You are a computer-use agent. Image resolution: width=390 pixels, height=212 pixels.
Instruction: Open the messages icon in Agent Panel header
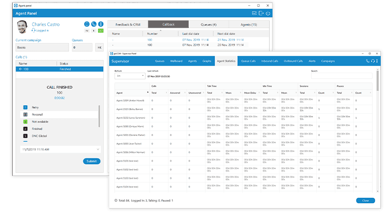(x=253, y=13)
